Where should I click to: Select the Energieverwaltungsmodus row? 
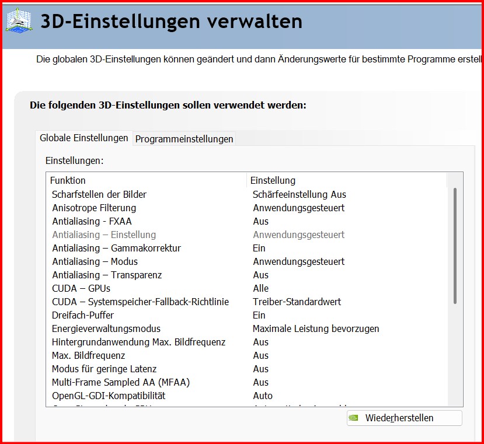[x=246, y=328]
